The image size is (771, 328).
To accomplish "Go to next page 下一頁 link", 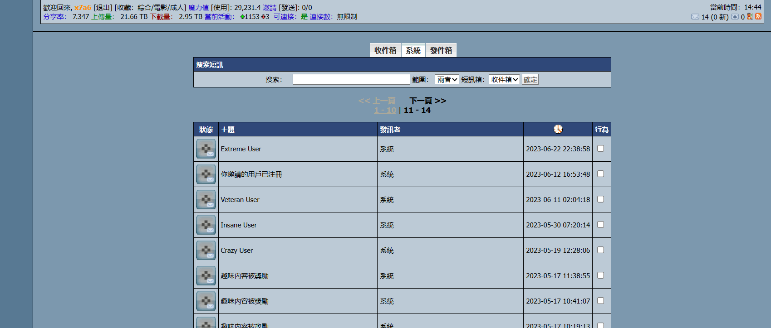I will tap(427, 101).
